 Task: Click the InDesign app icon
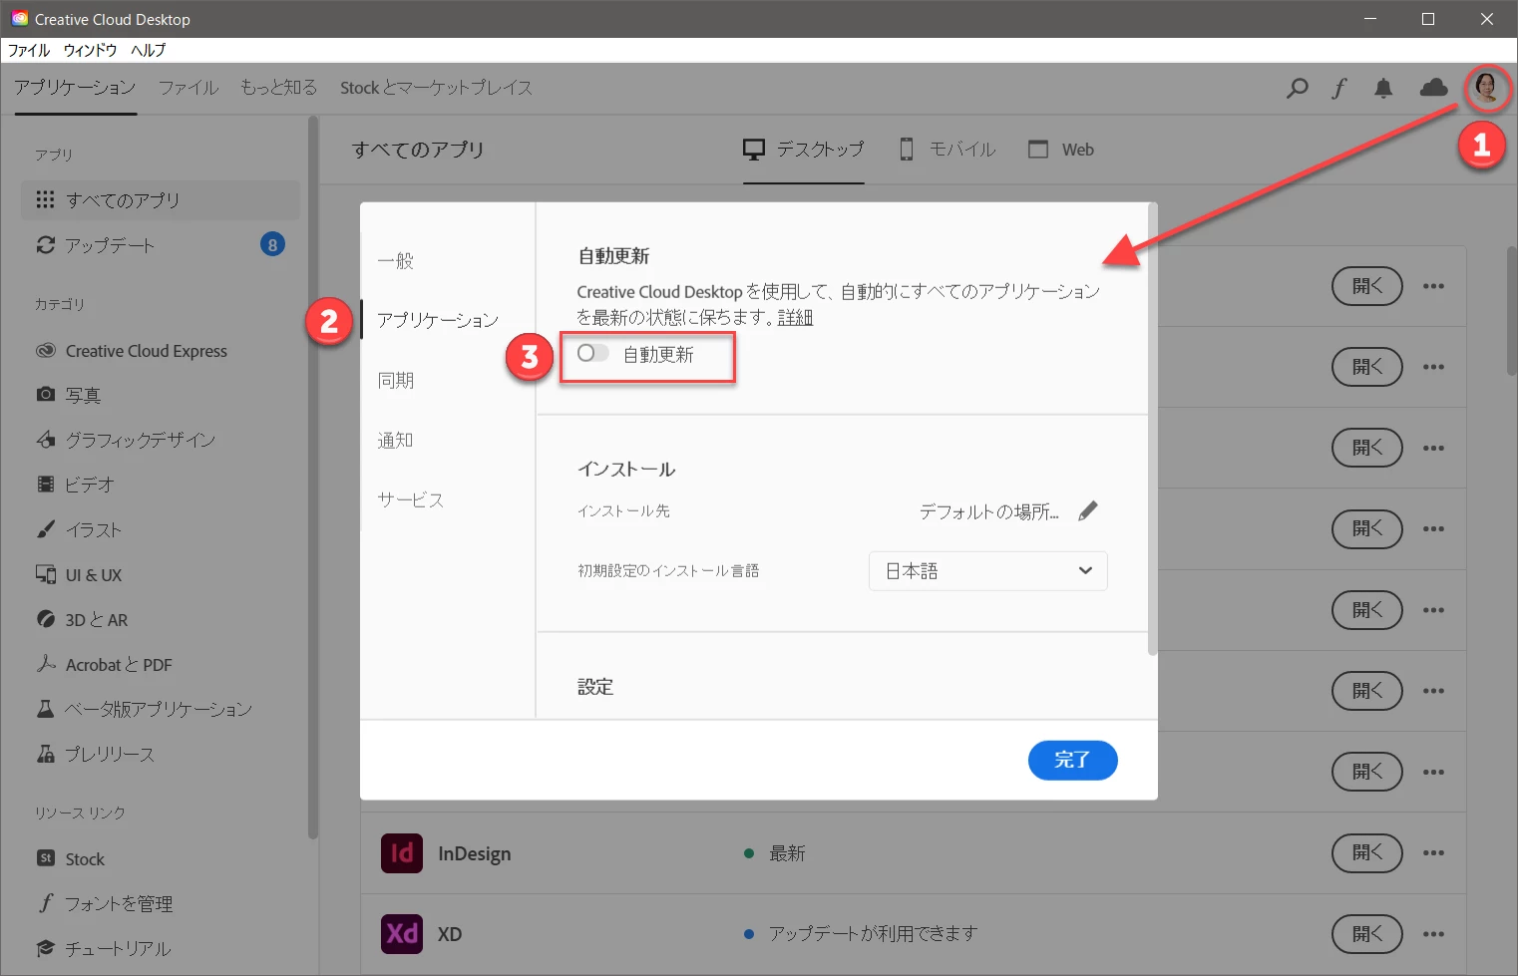[x=402, y=853]
